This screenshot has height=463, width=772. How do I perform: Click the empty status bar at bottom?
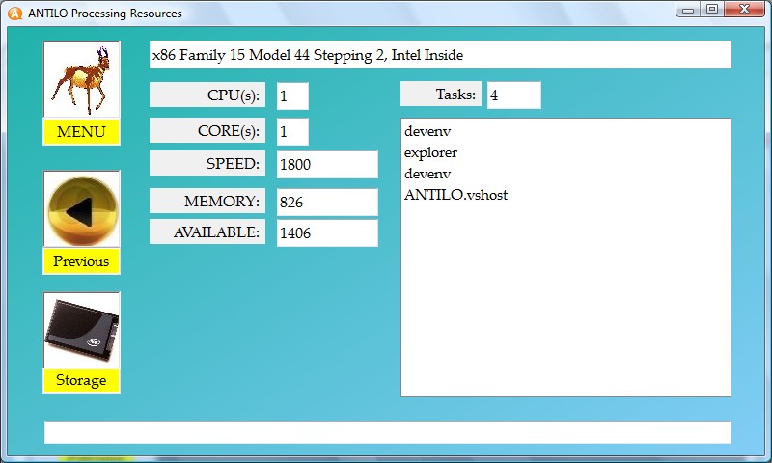[387, 432]
